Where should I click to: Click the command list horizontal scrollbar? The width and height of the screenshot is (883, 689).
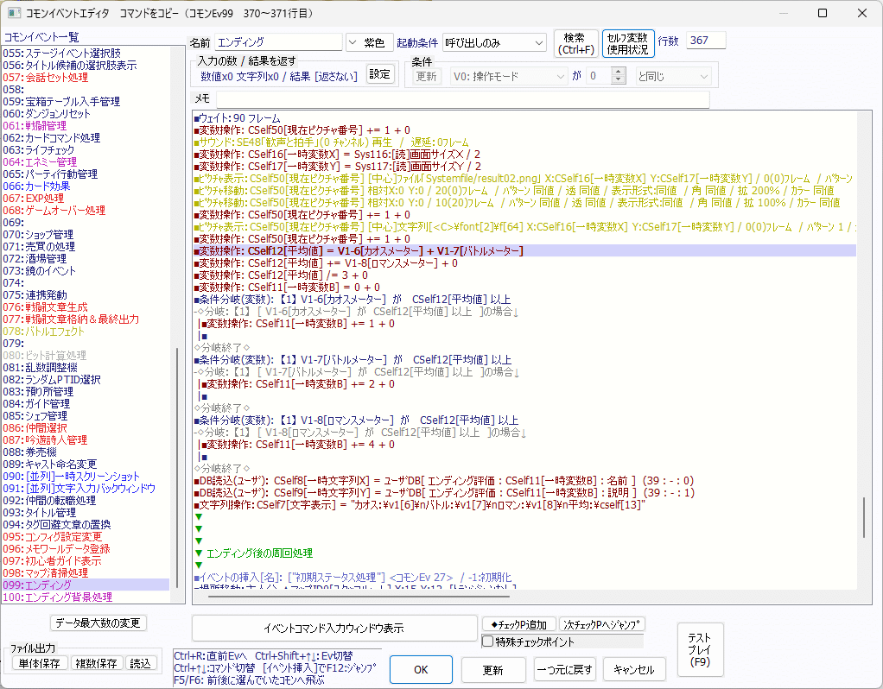tap(359, 596)
